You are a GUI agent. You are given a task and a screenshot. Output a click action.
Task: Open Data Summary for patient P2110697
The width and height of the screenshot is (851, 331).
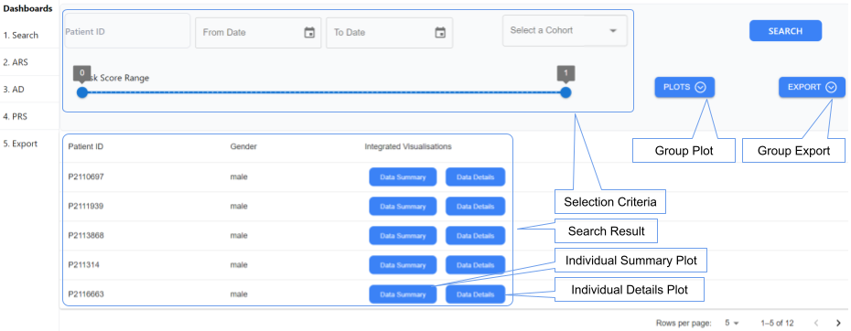(x=403, y=176)
